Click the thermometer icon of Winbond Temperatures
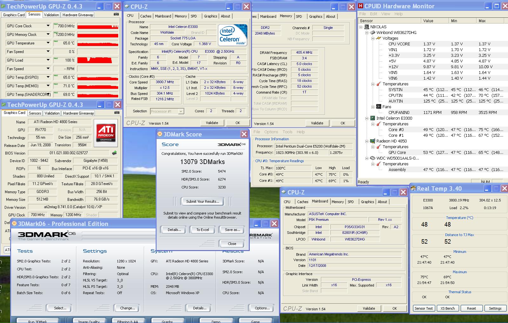The image size is (508, 323). coord(378,84)
